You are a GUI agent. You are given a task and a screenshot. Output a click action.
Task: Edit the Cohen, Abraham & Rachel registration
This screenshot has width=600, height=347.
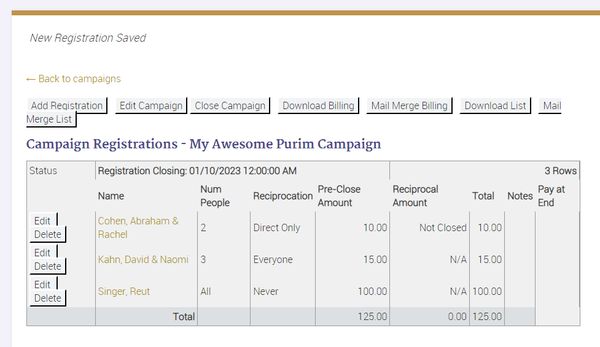[x=42, y=221]
